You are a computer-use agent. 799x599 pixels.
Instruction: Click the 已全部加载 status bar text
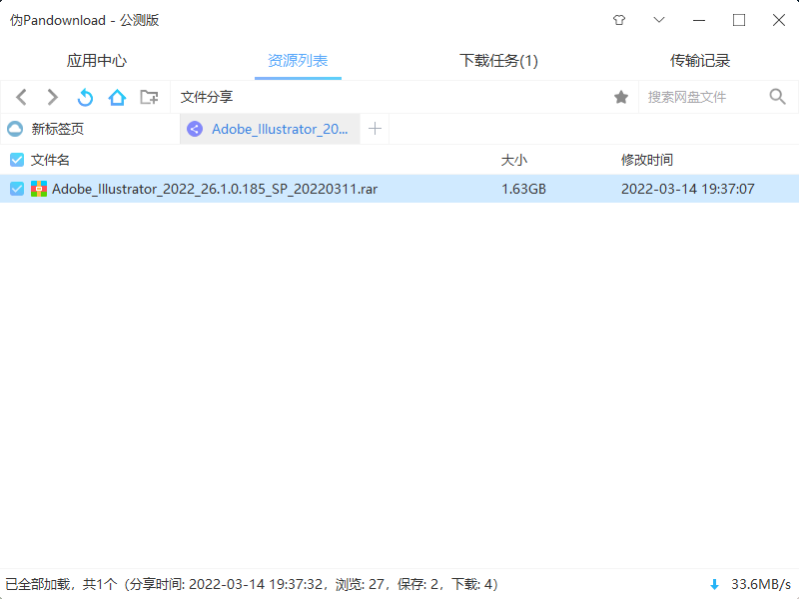pyautogui.click(x=252, y=584)
